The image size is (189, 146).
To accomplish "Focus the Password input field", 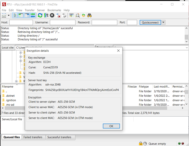I will [104, 22].
